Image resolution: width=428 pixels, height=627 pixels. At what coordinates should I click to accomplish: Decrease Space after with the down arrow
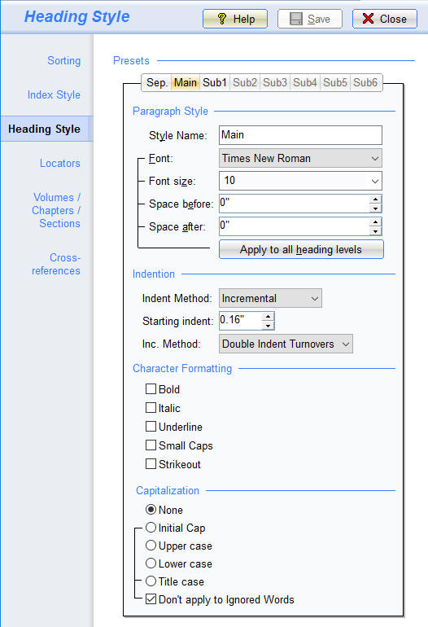point(375,231)
